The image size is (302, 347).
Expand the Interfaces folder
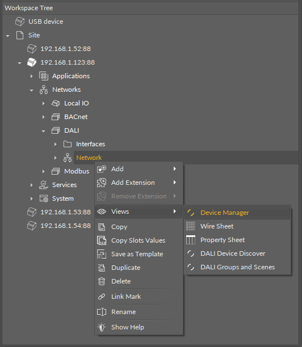click(x=56, y=144)
